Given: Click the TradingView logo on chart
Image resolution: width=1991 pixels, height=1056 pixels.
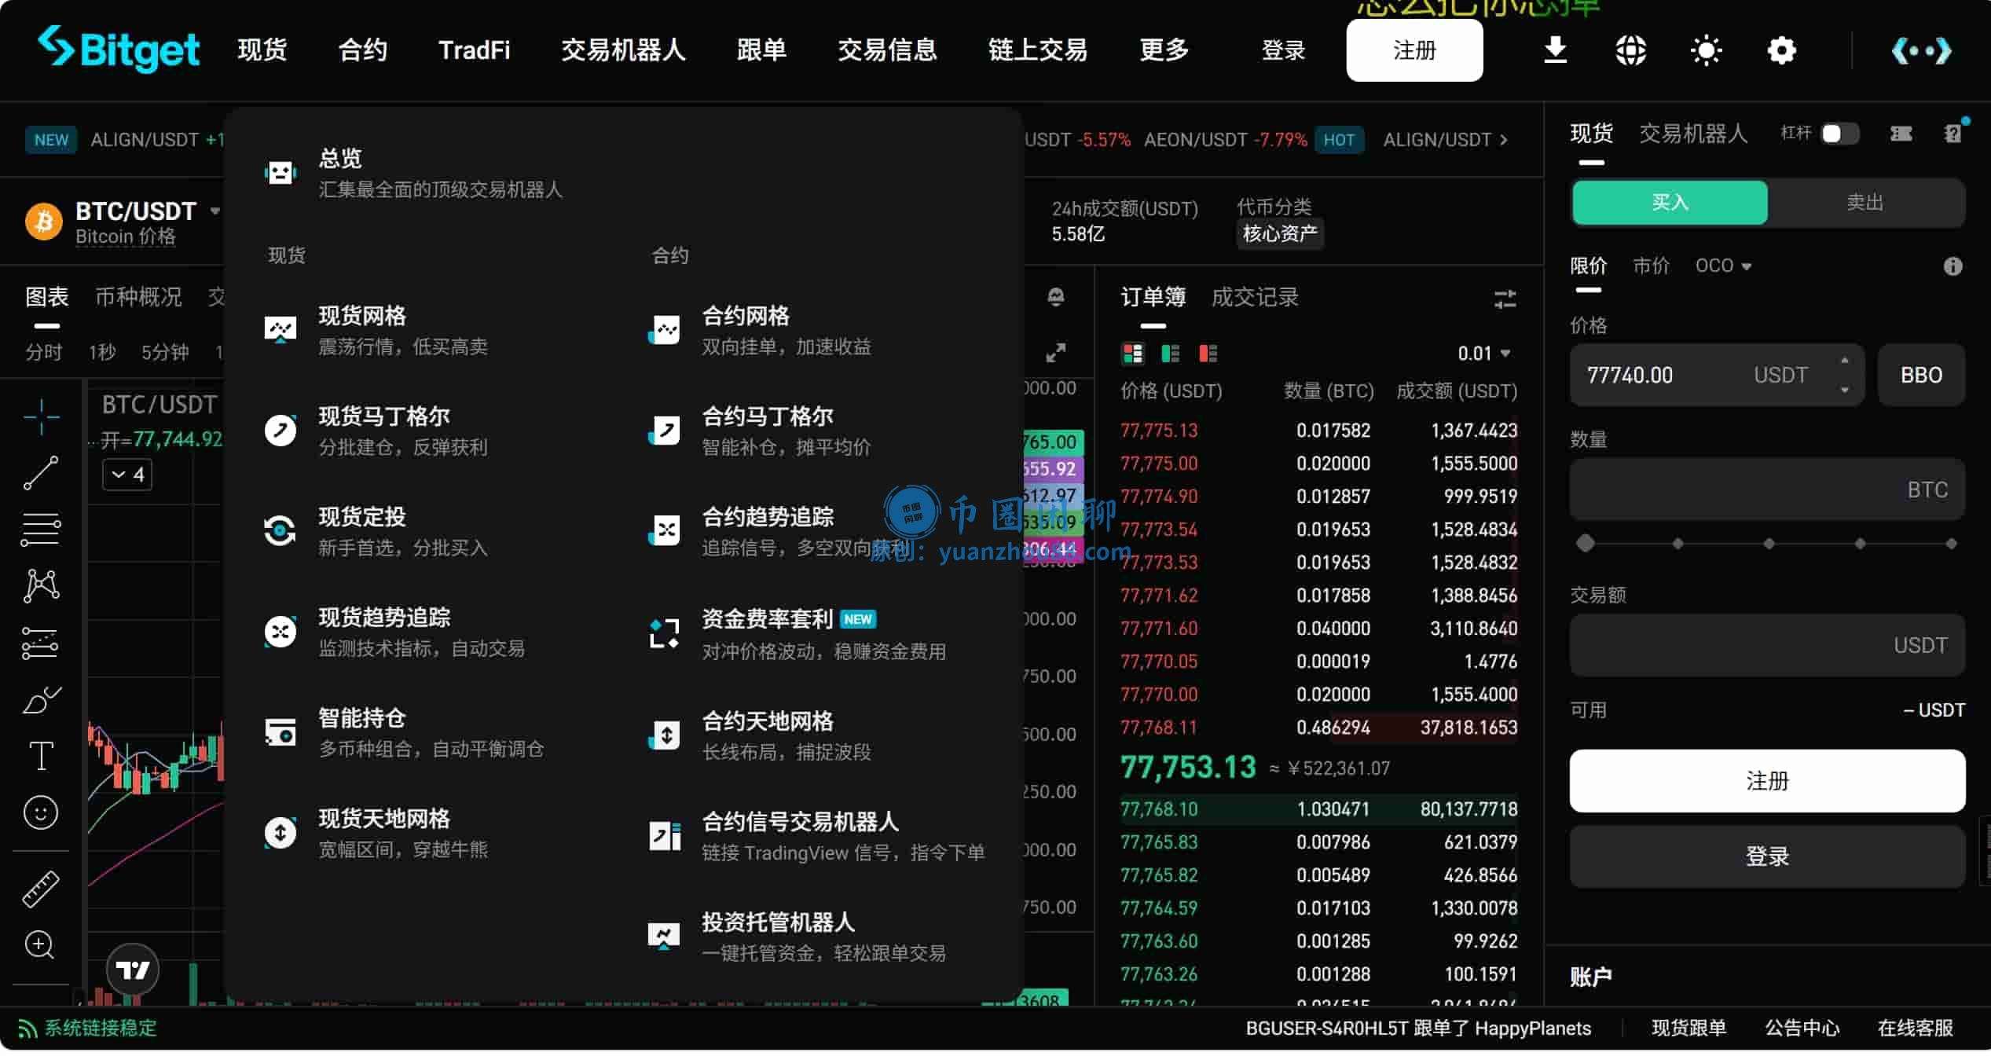Looking at the screenshot, I should click(132, 970).
